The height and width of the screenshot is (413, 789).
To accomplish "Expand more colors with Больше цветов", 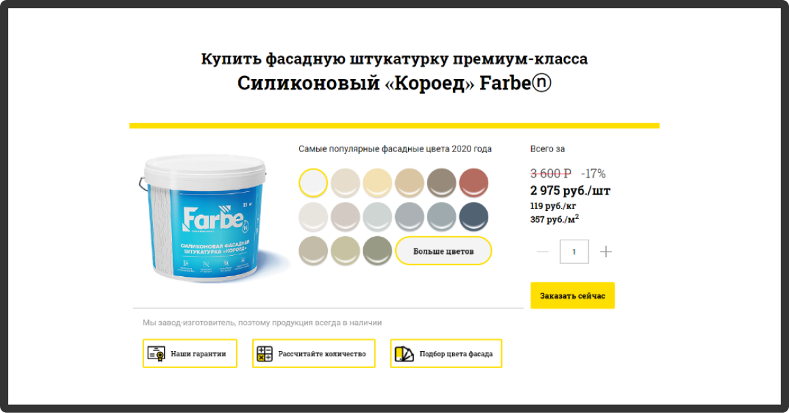I will [x=443, y=251].
